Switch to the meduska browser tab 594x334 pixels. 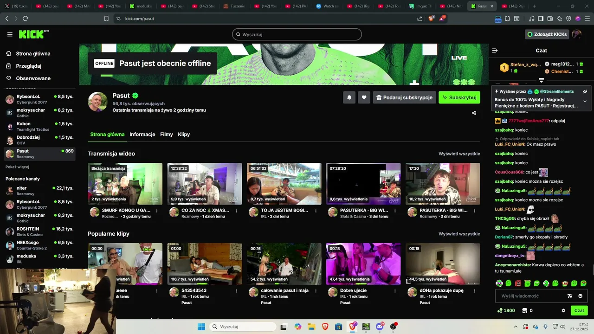coord(142,6)
